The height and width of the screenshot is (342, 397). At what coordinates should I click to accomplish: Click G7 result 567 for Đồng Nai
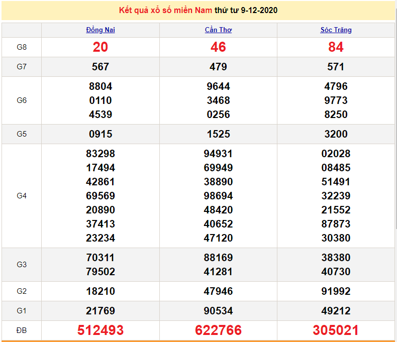(x=101, y=67)
